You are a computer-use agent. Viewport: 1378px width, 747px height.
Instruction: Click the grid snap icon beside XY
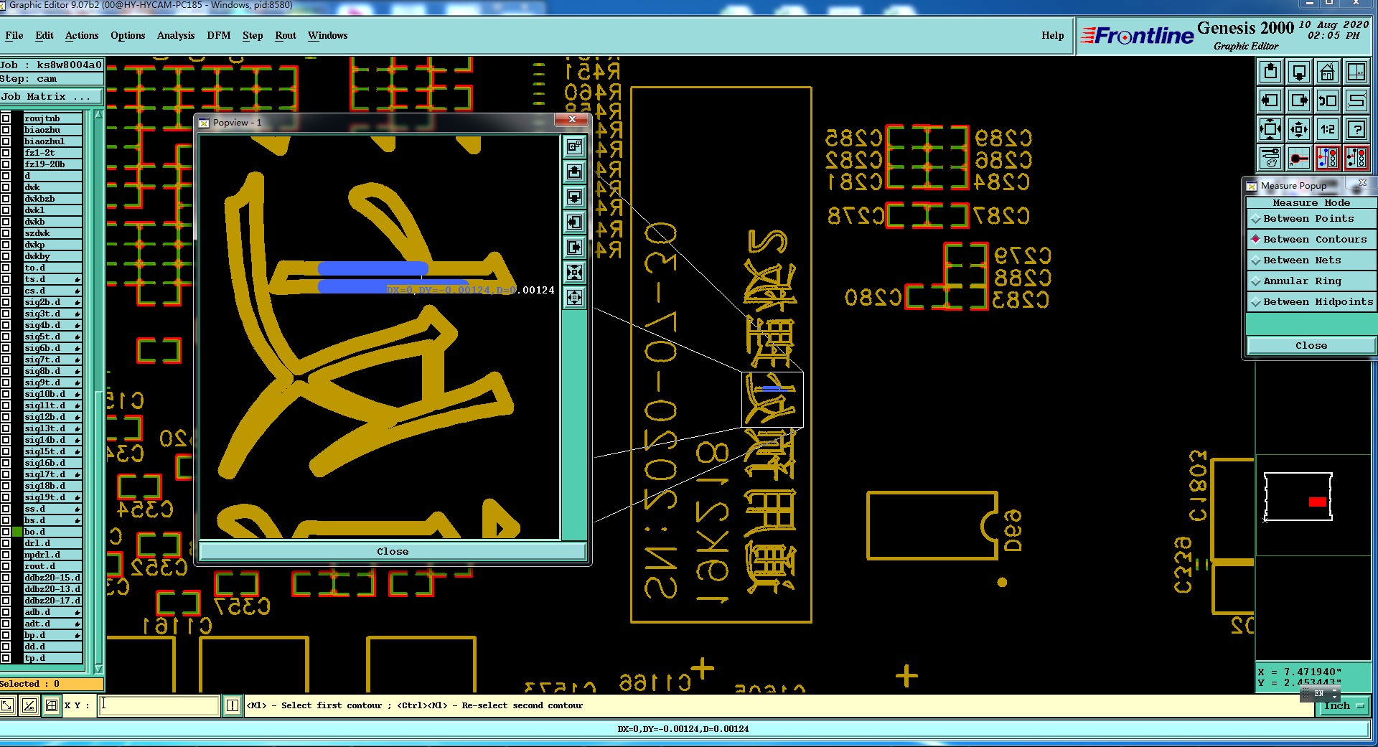tap(52, 705)
